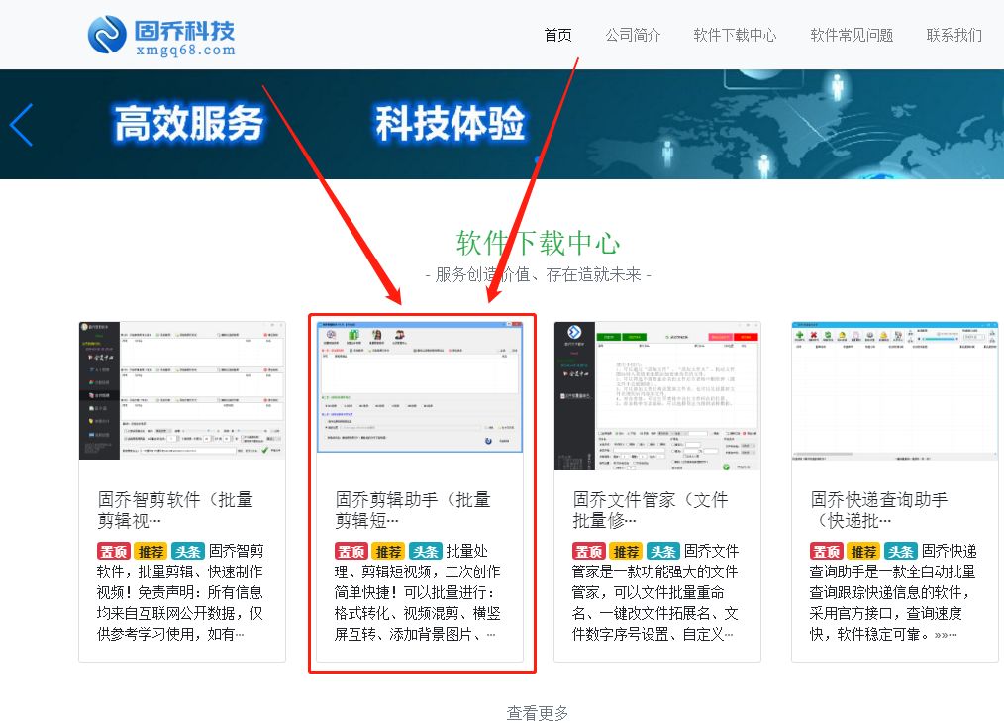This screenshot has width=1004, height=726.
Task: Click the 推荐 badge on 固乔文件管家 card
Action: pyautogui.click(x=626, y=551)
